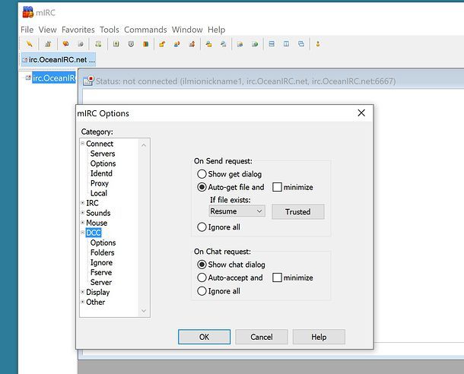Screen dimensions: 464x374
Task: Click the irc.OceanIRC.net switchbar button
Action: [x=59, y=60]
